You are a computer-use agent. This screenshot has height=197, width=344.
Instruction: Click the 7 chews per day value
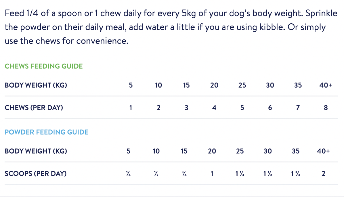click(298, 108)
